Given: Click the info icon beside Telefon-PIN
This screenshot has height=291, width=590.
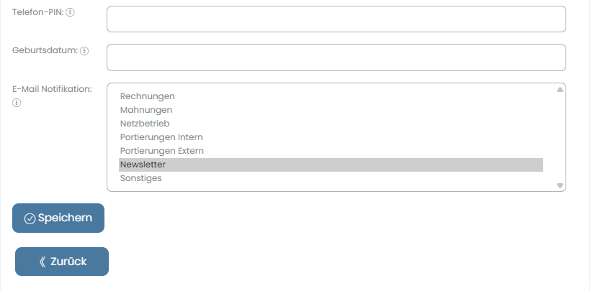Looking at the screenshot, I should 71,12.
